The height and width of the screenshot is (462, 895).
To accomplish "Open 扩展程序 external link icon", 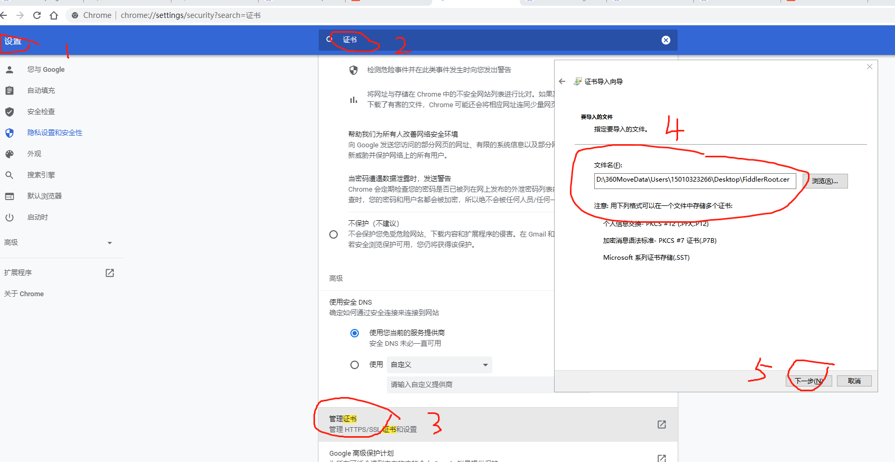I will click(x=110, y=272).
